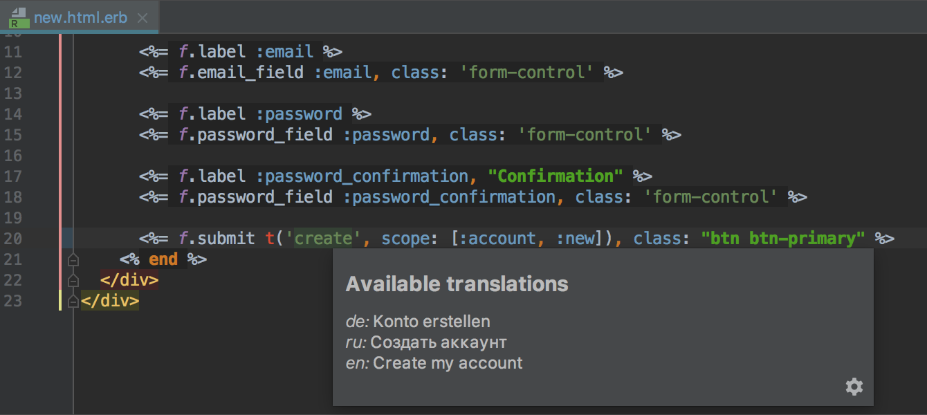927x415 pixels.
Task: Click f.label on line 17
Action: point(212,176)
